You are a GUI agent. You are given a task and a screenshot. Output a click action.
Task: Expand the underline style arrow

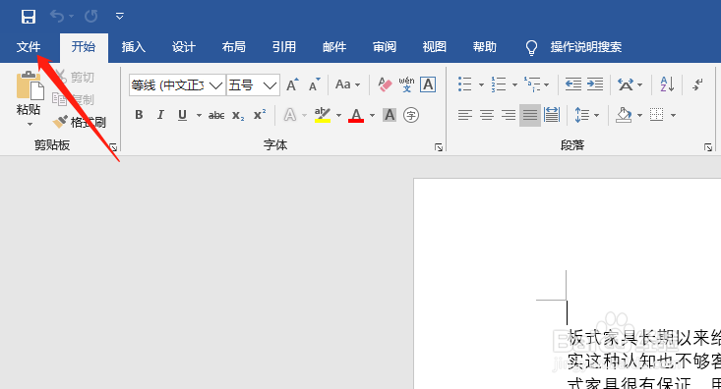coord(199,115)
